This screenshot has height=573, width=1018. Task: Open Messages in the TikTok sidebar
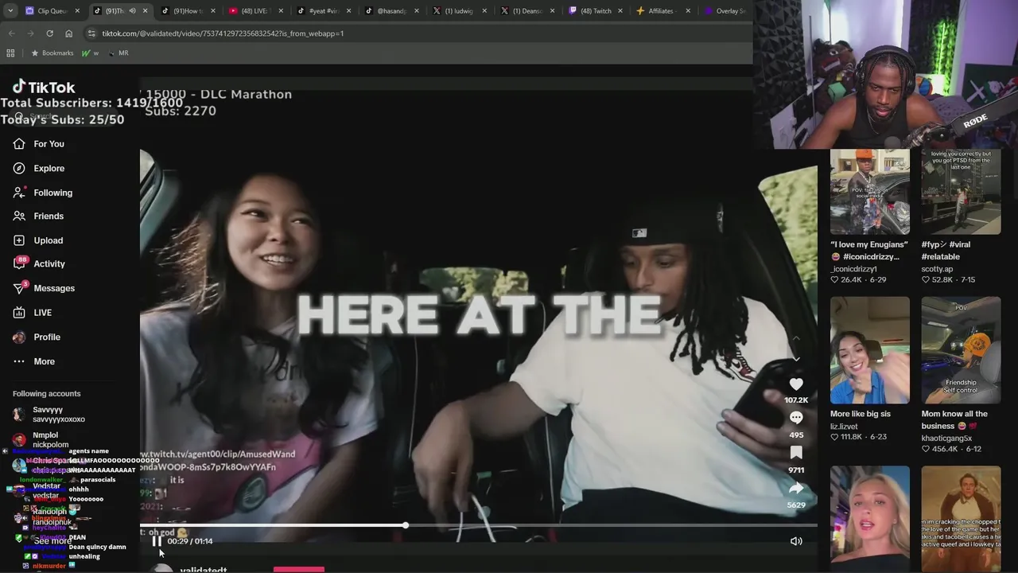pos(44,288)
